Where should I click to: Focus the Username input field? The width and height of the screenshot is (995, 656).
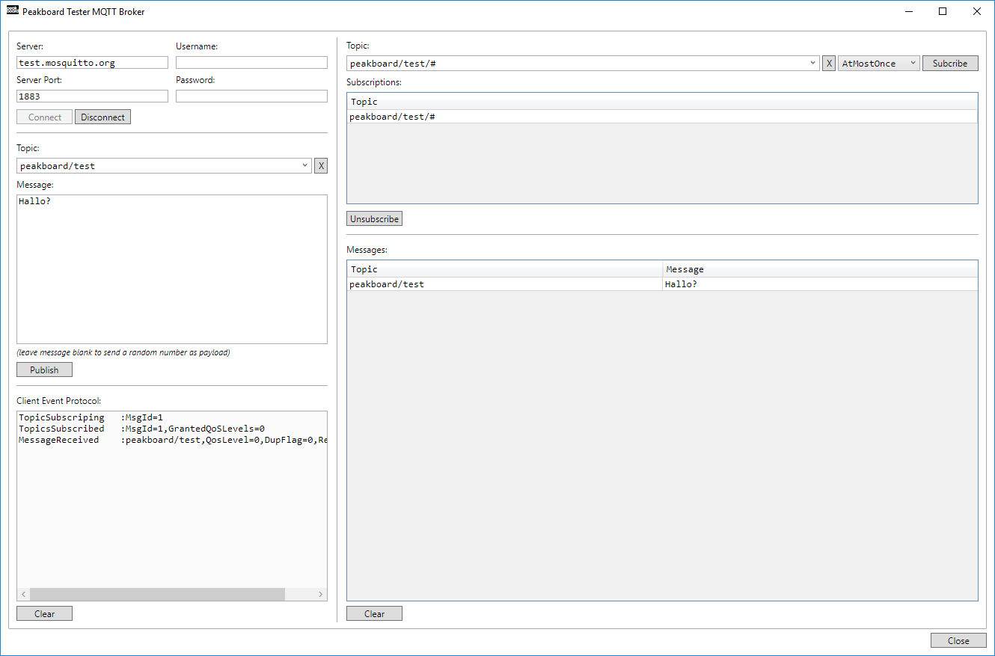coord(251,62)
